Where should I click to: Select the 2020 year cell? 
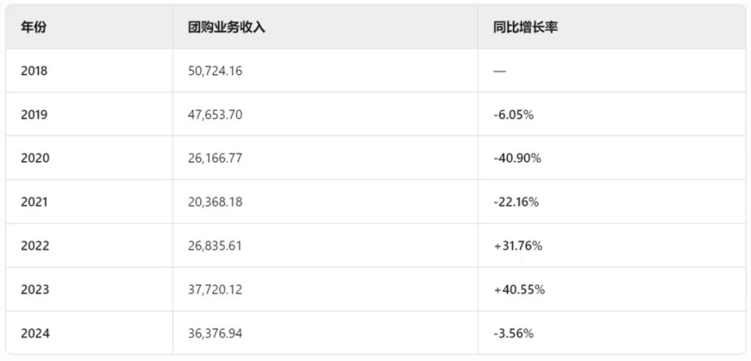pos(35,159)
